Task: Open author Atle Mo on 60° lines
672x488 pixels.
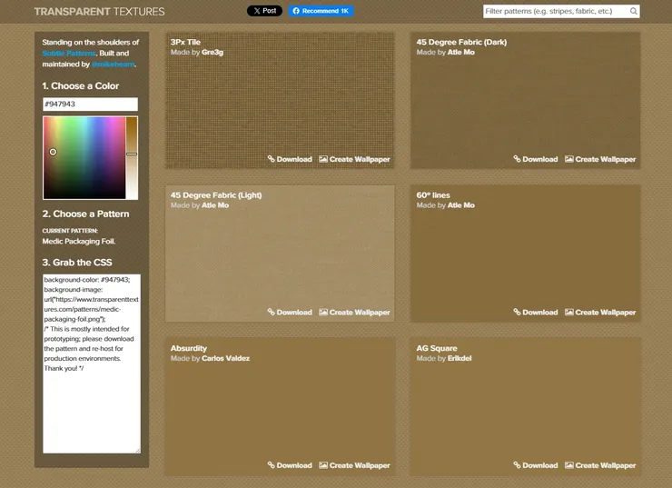Action: pos(460,205)
